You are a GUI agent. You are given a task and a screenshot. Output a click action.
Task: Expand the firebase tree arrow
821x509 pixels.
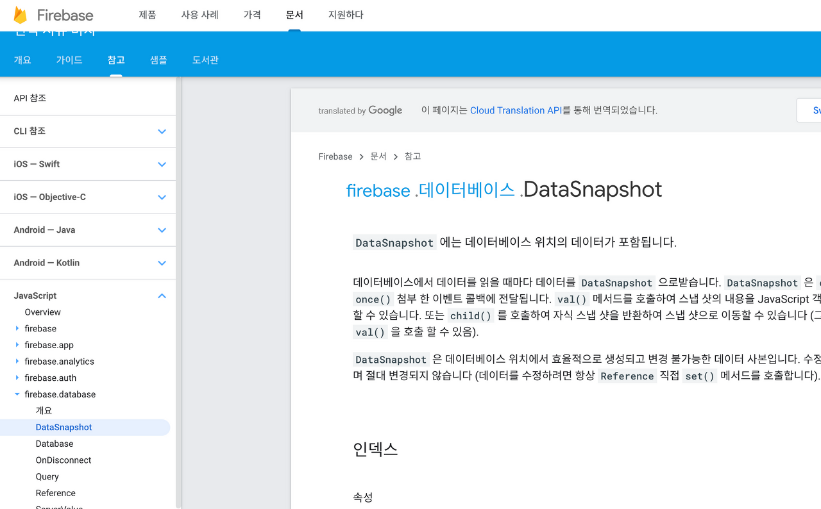[x=17, y=328]
